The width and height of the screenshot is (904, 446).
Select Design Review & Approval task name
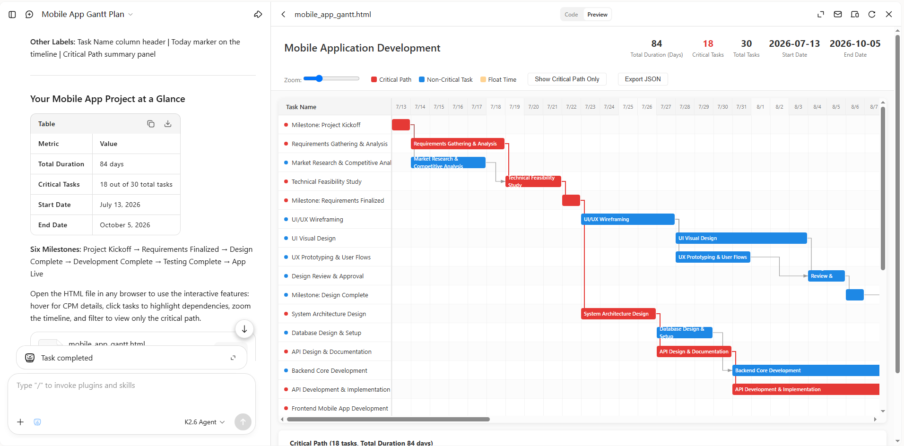328,276
